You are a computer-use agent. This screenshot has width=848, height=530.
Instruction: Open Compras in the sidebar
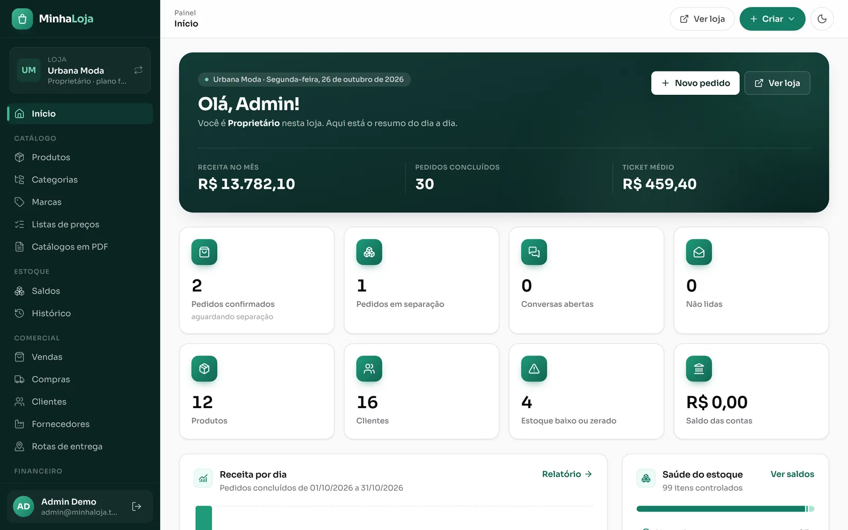click(x=80, y=379)
